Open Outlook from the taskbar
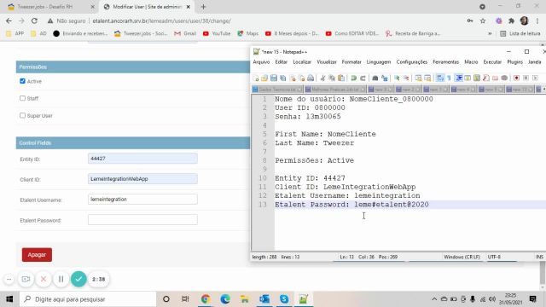 (264, 299)
